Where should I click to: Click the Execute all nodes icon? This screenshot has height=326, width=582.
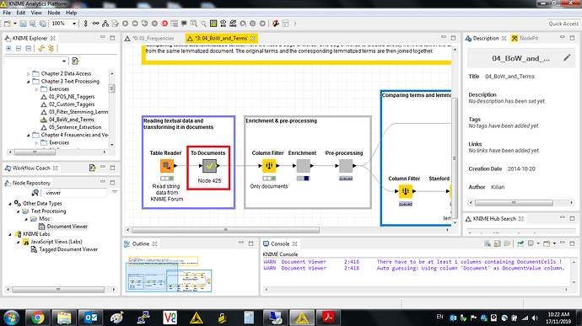pyautogui.click(x=135, y=24)
